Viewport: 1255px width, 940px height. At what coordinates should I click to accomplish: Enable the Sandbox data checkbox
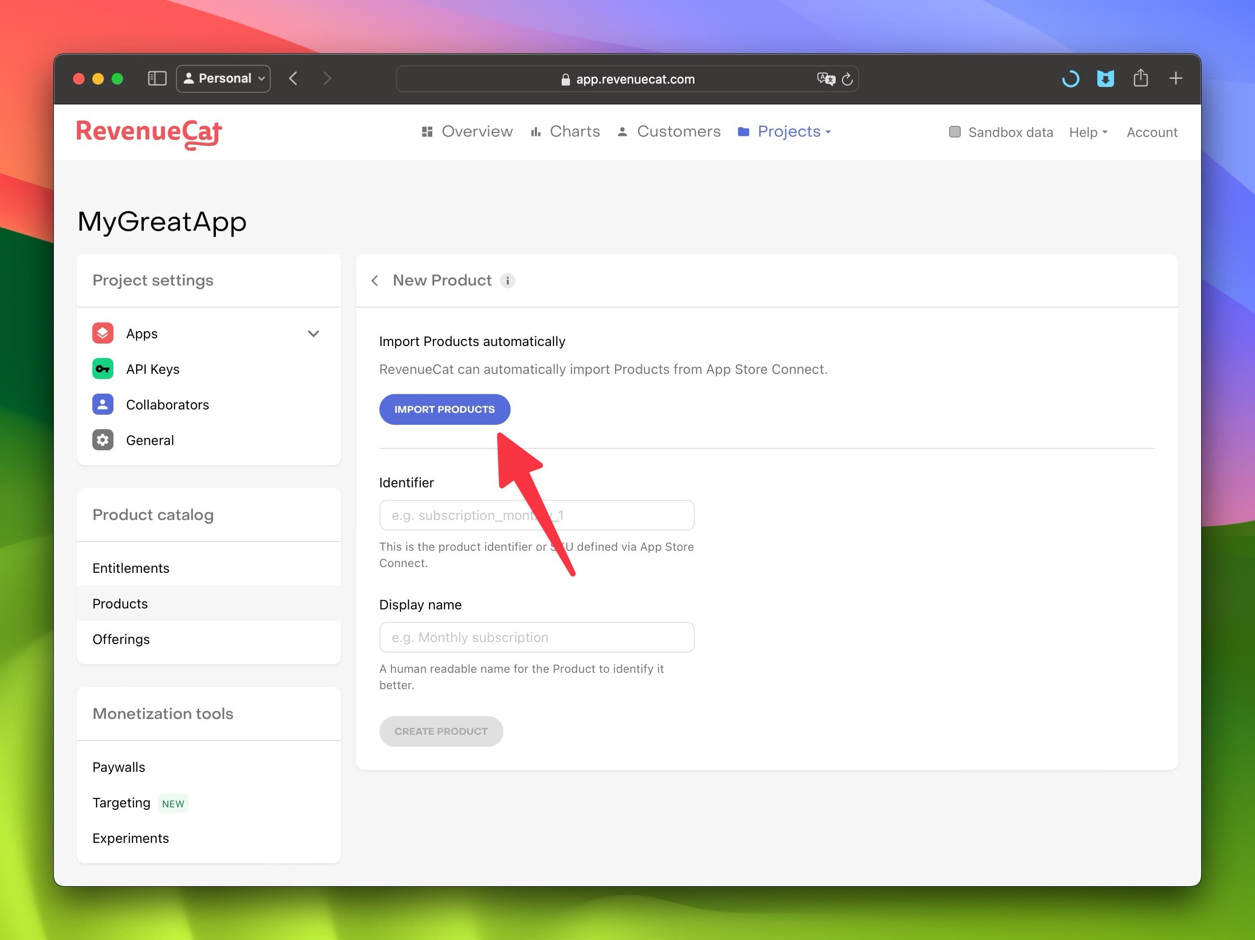(x=955, y=132)
